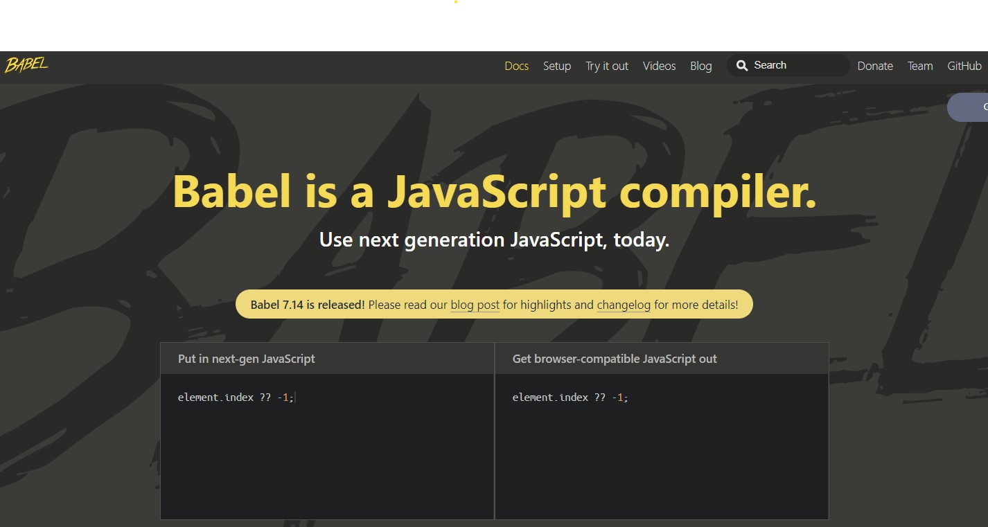Click the input code line 'element.index ?? -1;'
Viewport: 988px width, 527px height.
click(x=236, y=398)
